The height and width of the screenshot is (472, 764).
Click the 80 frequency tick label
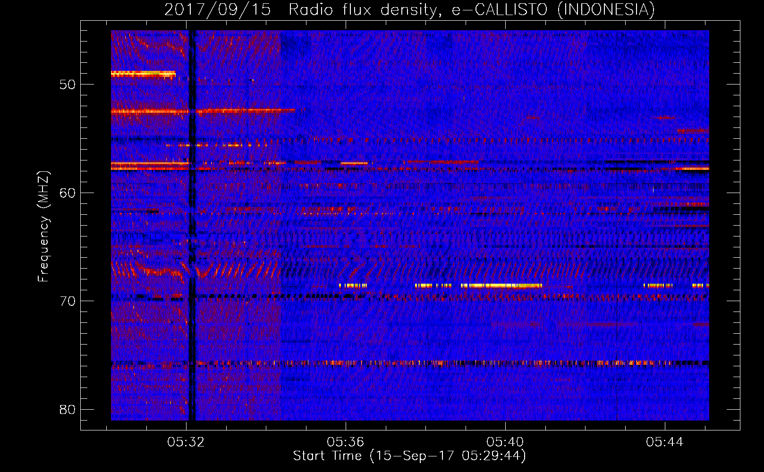coord(68,409)
